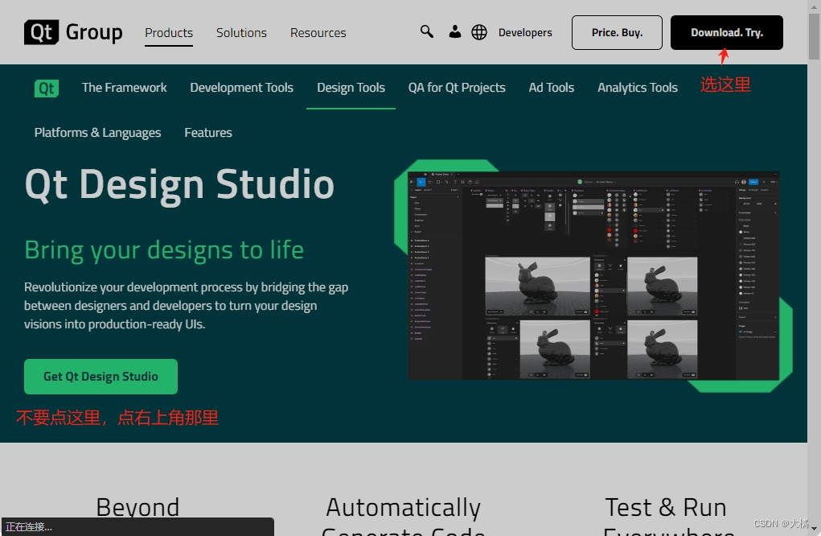Click the green Qt badge in the submenu
This screenshot has height=536, width=821.
(47, 88)
